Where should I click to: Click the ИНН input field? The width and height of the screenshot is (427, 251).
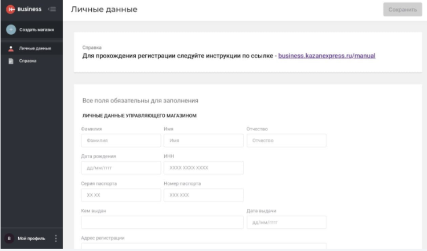coord(203,167)
